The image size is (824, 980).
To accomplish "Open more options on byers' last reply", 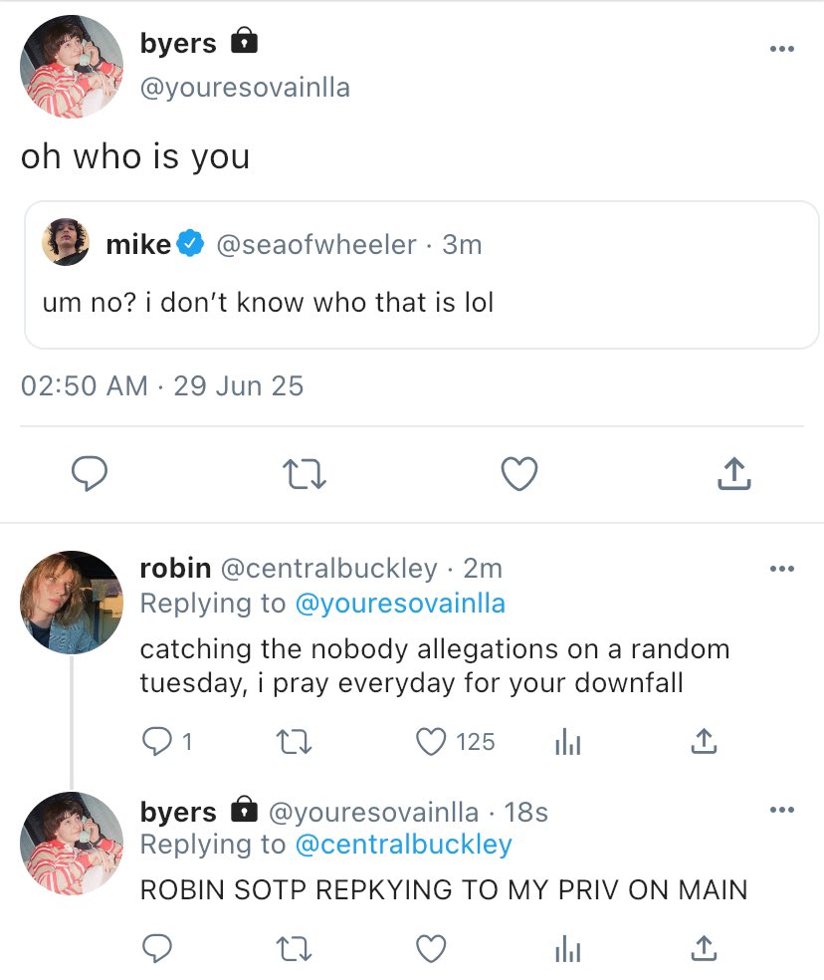I will (782, 810).
